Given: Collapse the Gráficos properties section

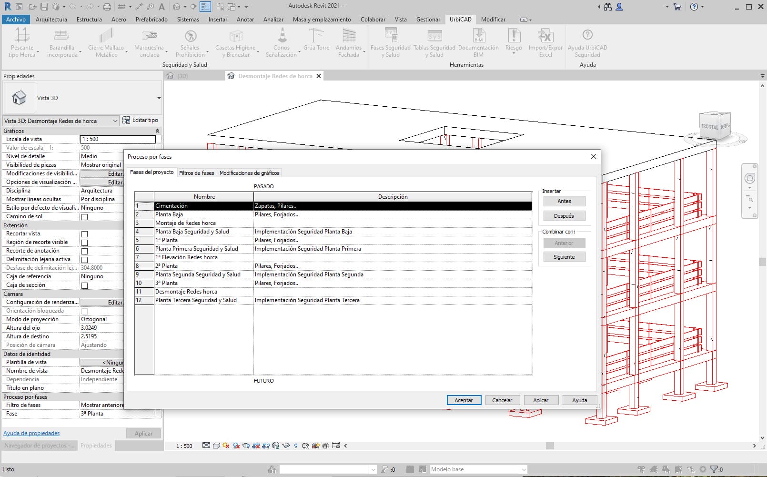Looking at the screenshot, I should (x=157, y=131).
